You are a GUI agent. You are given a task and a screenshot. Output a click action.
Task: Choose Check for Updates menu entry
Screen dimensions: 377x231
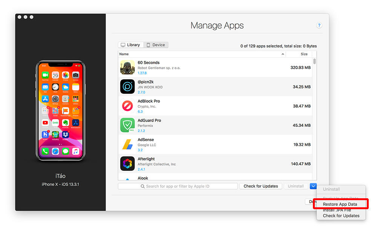tap(341, 216)
